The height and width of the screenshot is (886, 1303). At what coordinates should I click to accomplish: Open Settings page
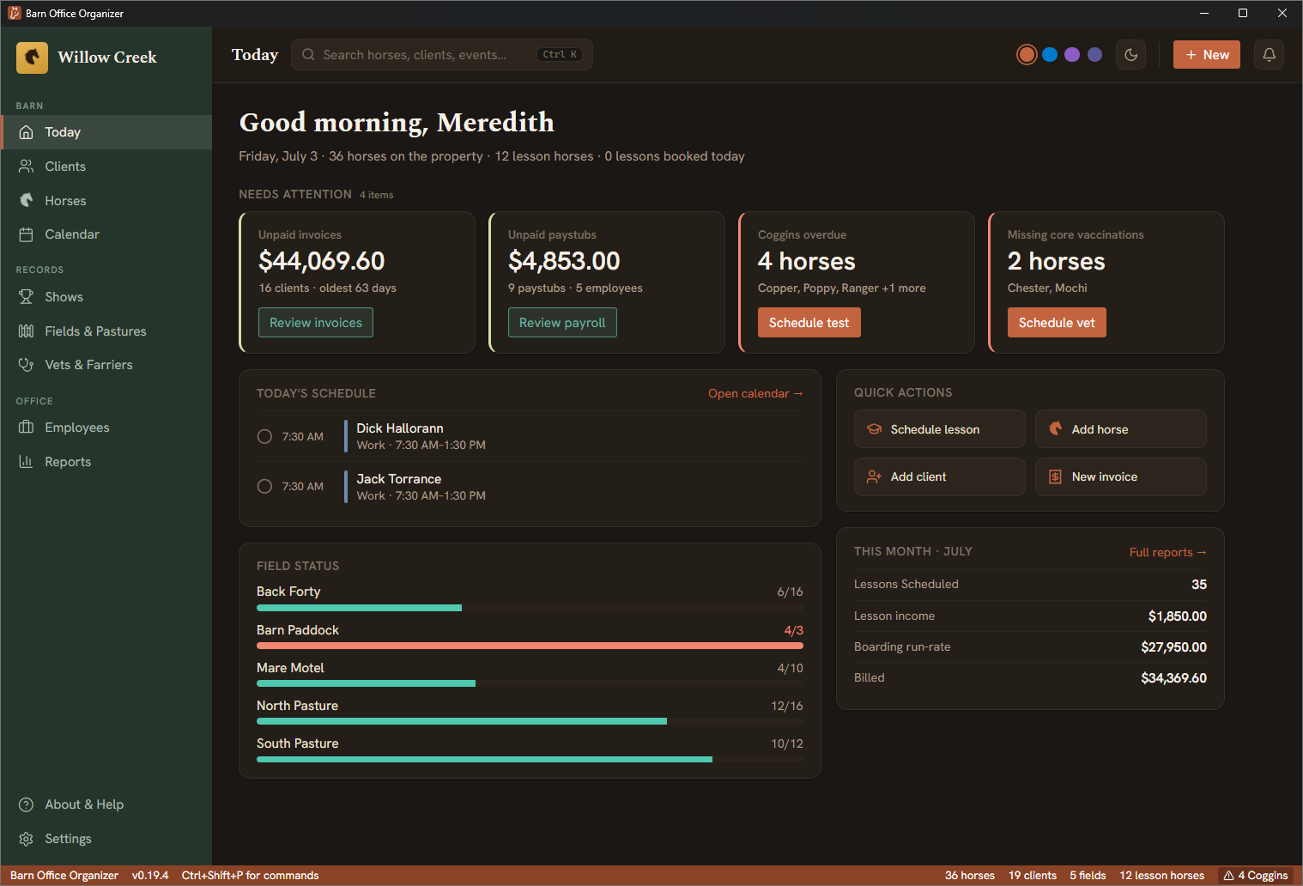pos(106,839)
